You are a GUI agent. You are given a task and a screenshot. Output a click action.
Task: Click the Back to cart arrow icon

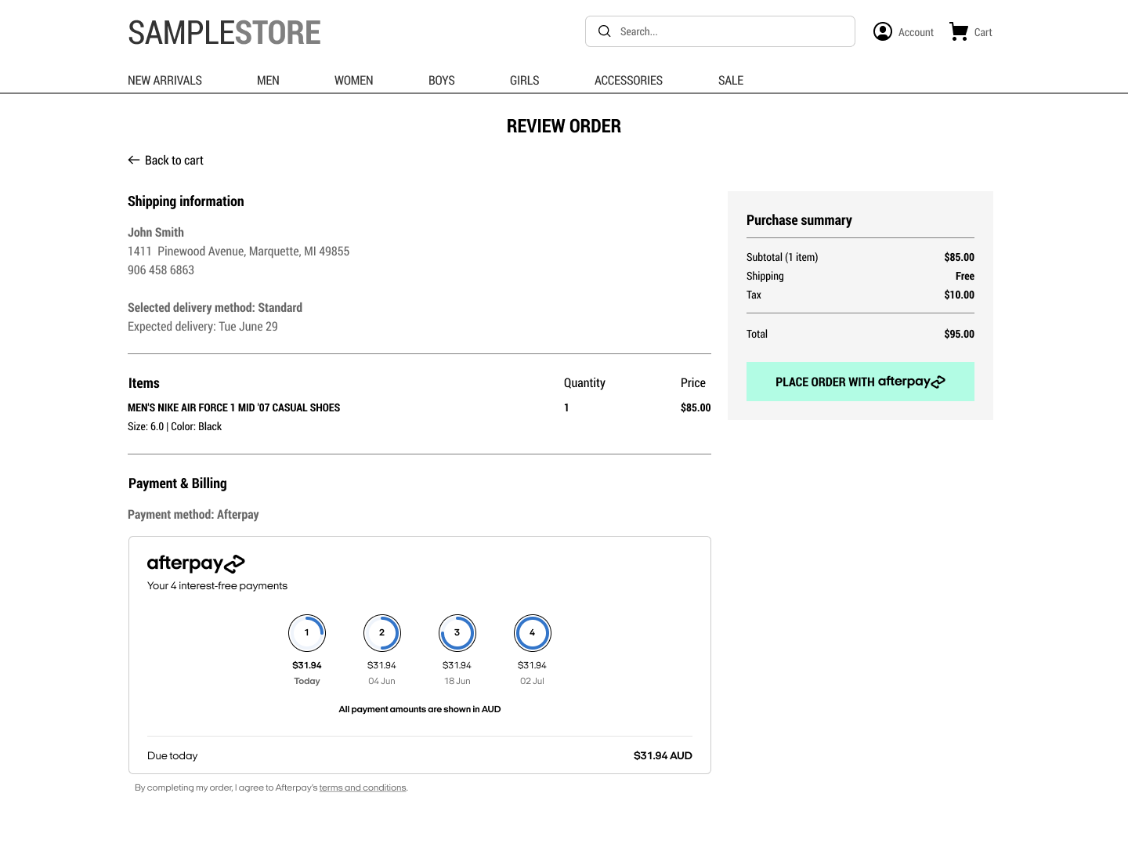(134, 160)
